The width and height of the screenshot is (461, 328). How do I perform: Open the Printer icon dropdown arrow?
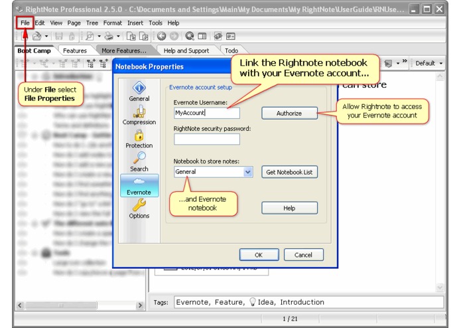(118, 36)
